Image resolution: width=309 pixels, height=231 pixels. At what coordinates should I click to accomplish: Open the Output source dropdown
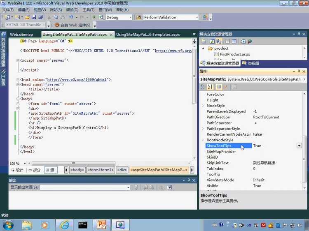[x=128, y=187]
